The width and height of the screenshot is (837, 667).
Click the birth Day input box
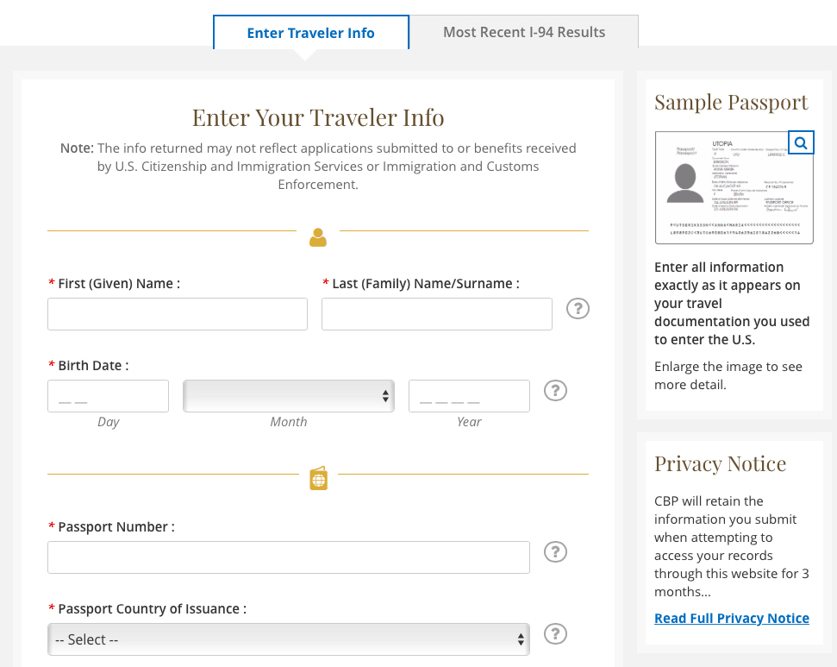click(x=108, y=396)
